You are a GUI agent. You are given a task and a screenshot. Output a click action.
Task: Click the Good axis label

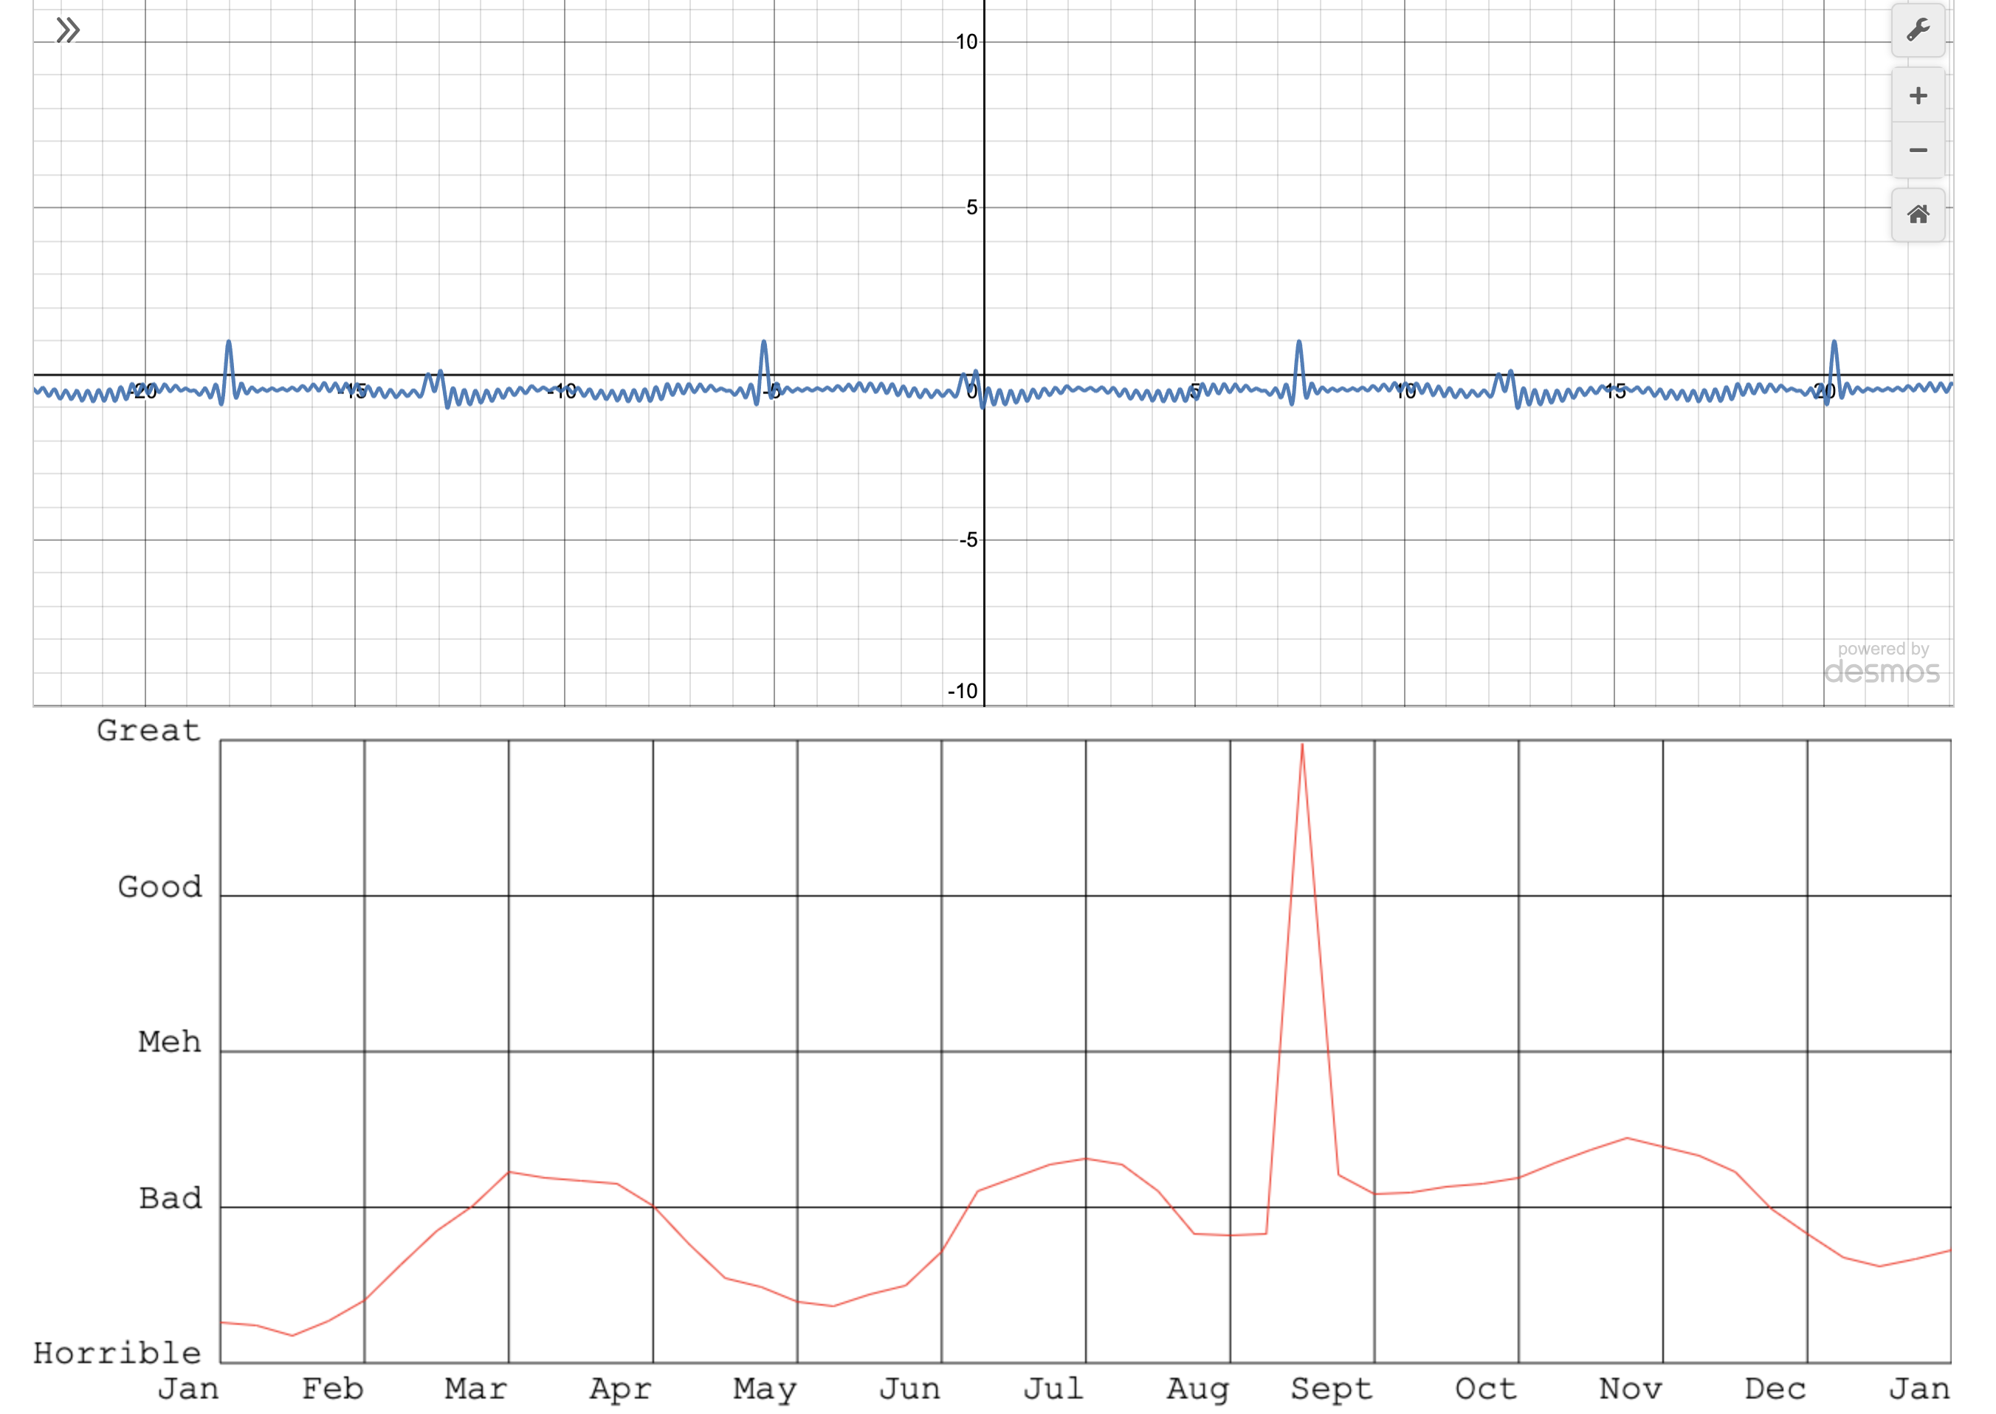click(160, 887)
